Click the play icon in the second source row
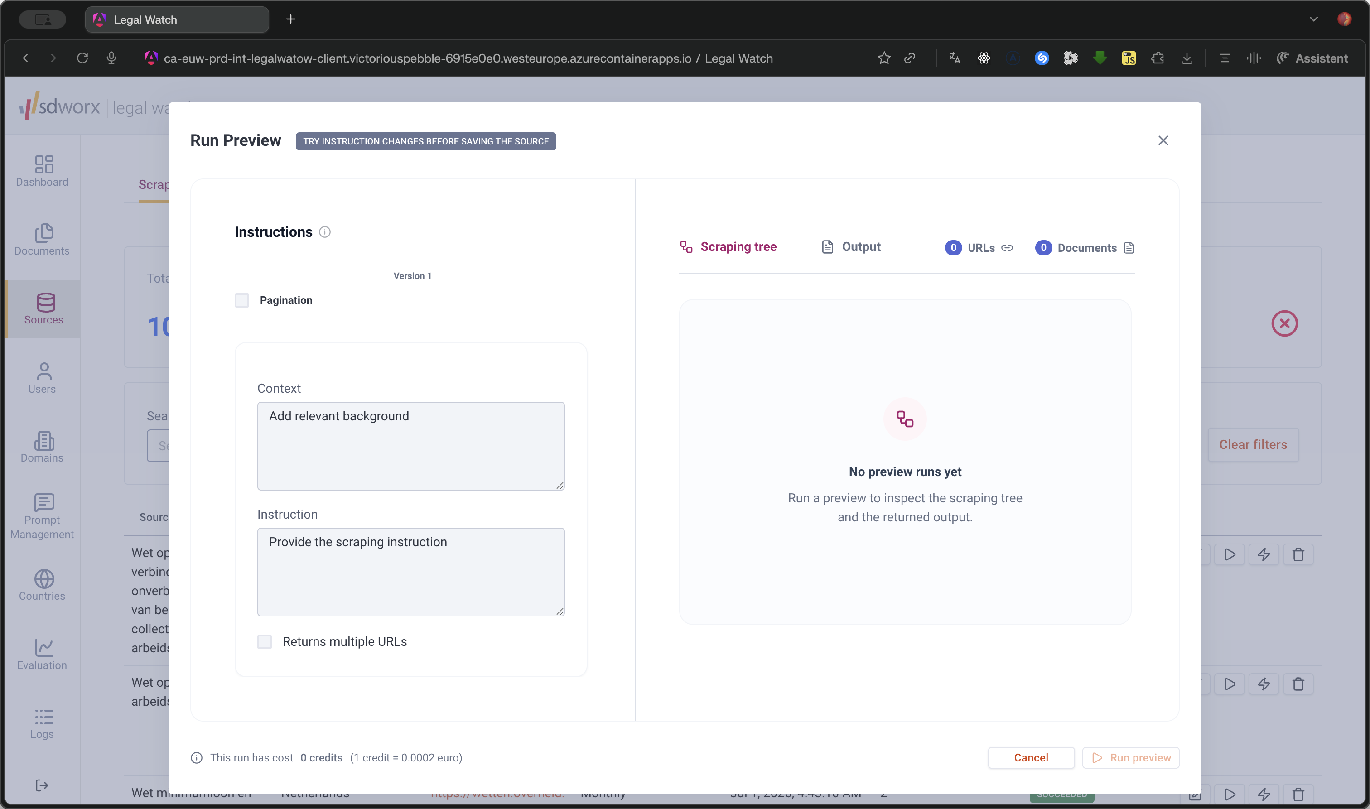This screenshot has width=1370, height=809. click(x=1230, y=684)
